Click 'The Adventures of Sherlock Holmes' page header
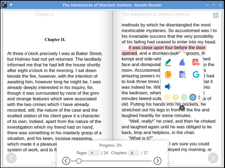225x168 pixels. pos(156,14)
